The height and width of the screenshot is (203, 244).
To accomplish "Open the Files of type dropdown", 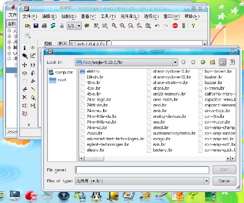I will click(x=207, y=181).
